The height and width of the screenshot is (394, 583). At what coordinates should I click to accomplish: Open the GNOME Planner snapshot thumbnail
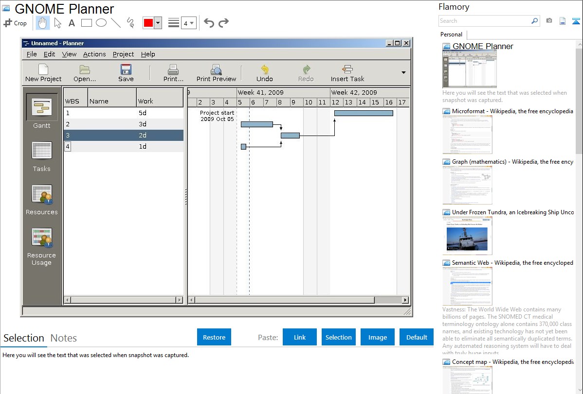469,69
